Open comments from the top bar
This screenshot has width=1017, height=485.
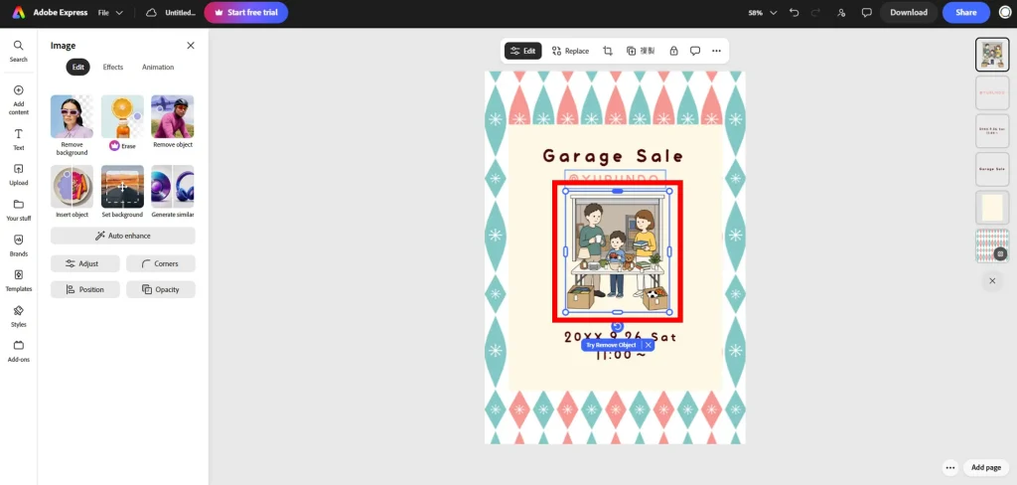866,12
